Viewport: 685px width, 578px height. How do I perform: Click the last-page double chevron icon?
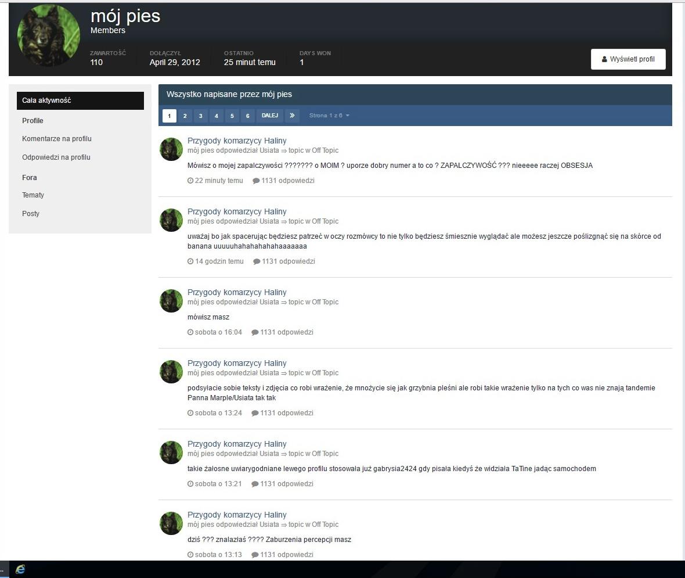(x=292, y=116)
